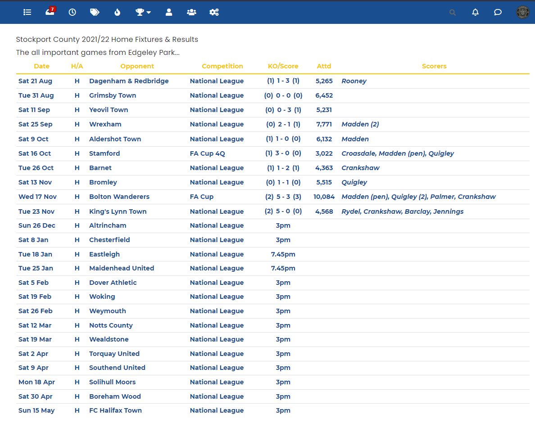Open the groups people icon

(x=191, y=13)
